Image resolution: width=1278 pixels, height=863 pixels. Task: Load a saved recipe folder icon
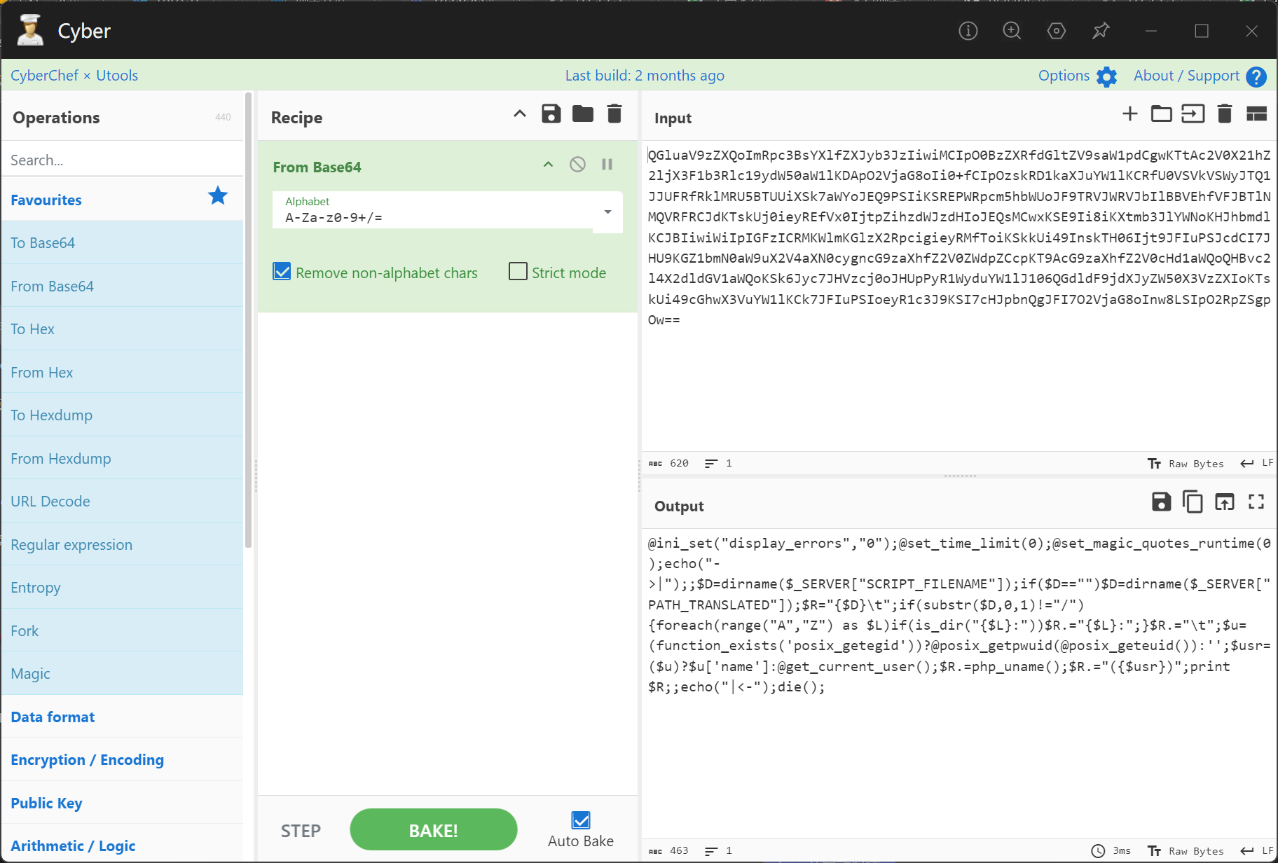583,113
